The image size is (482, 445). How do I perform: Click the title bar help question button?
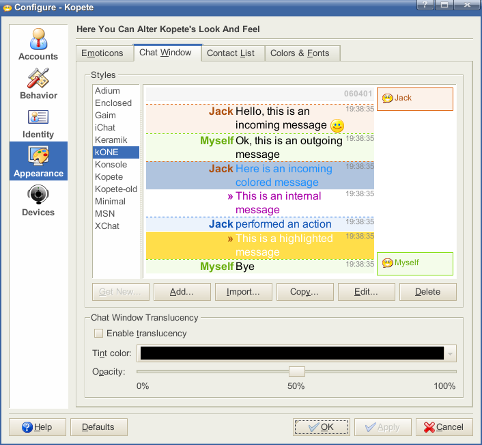tap(425, 5)
